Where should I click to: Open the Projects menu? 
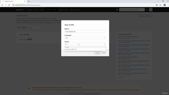pos(30,9)
